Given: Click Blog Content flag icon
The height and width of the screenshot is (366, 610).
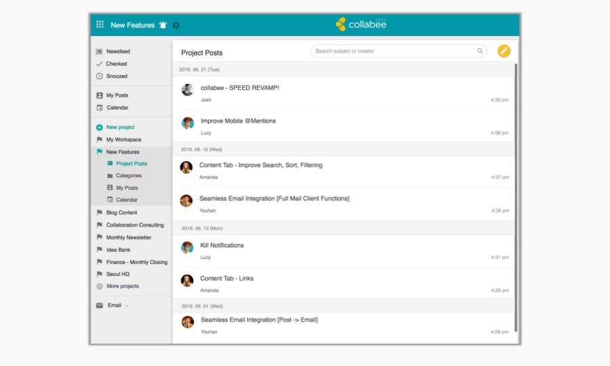Looking at the screenshot, I should click(x=99, y=212).
